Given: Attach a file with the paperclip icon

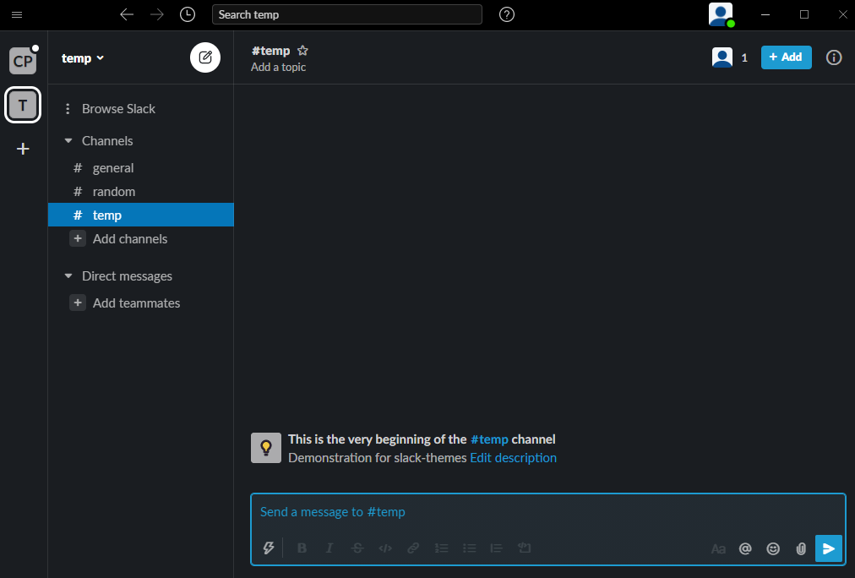Looking at the screenshot, I should [x=800, y=548].
